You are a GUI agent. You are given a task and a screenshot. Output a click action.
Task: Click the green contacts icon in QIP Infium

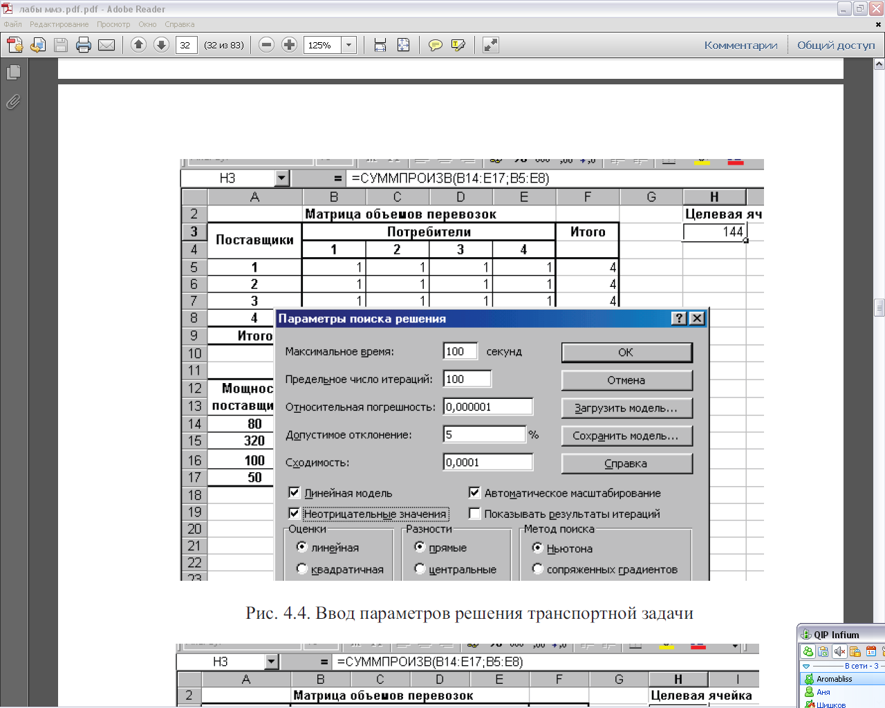(x=808, y=651)
